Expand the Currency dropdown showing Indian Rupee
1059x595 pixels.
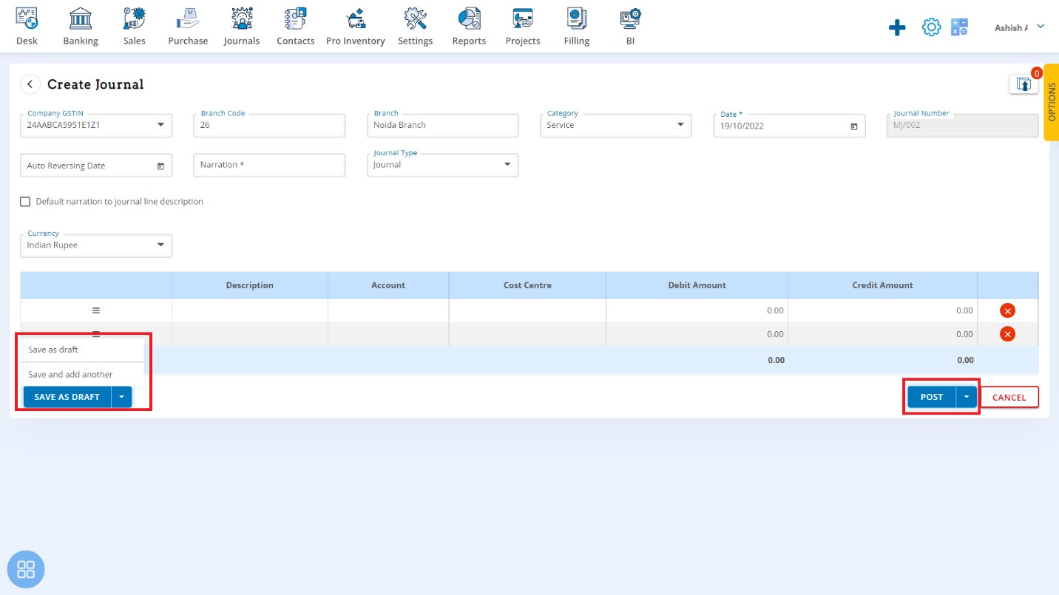(160, 245)
